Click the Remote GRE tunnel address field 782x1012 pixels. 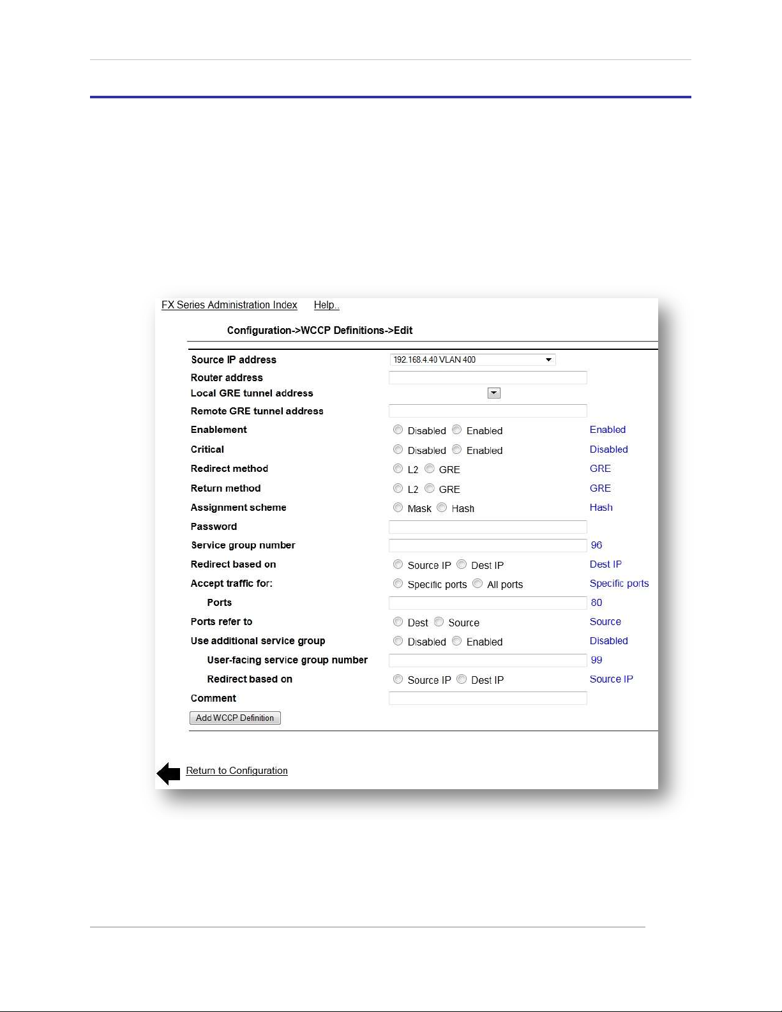click(488, 411)
